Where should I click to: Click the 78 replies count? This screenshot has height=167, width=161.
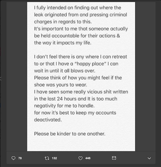tap(20, 158)
